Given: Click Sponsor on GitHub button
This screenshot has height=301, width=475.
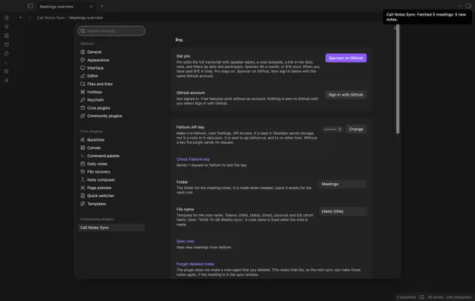Looking at the screenshot, I should (346, 58).
